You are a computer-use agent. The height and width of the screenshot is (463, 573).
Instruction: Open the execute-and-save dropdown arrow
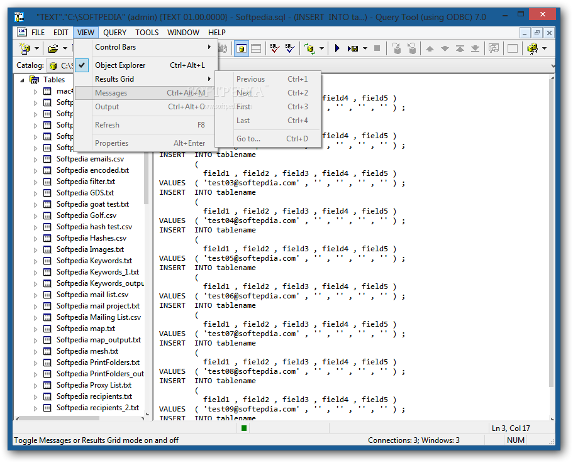pos(365,48)
